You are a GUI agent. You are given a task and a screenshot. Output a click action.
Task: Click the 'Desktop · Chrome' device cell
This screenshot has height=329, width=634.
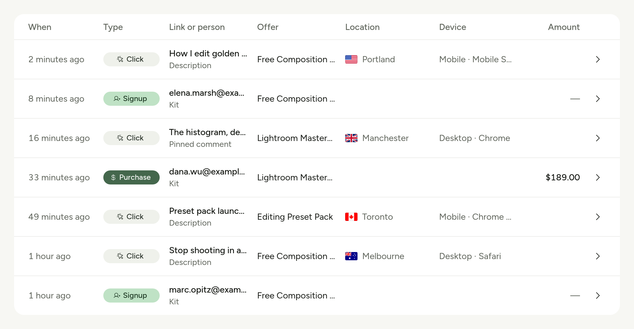point(475,138)
